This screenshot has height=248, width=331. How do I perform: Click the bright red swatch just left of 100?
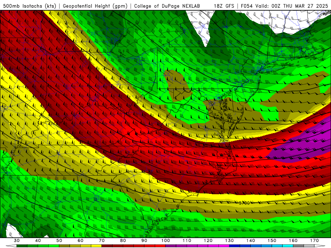coord(160,246)
